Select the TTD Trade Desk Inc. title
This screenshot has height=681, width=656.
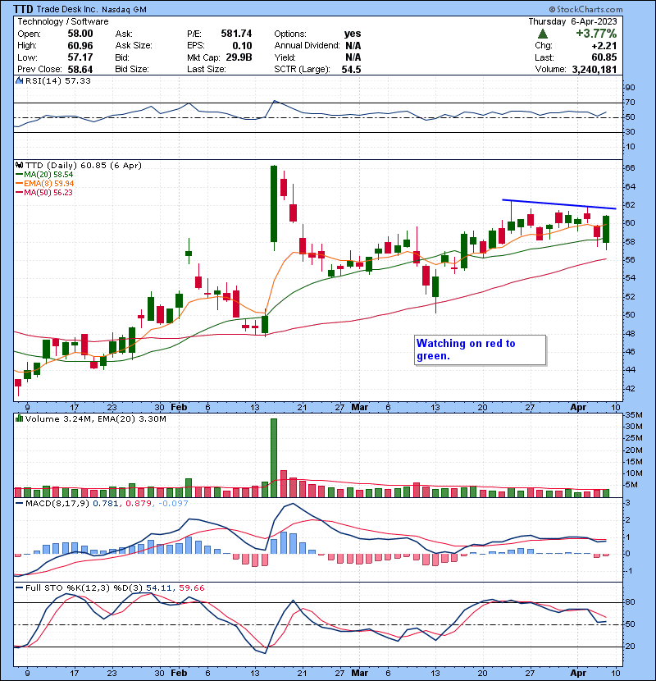80,9
